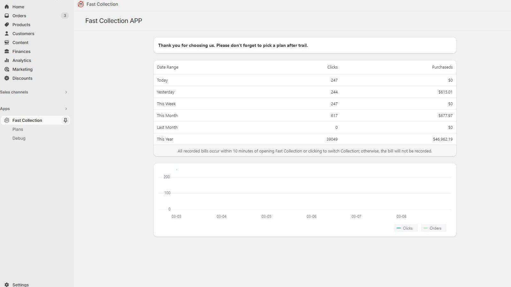
Task: Open the Plans page
Action: [18, 129]
